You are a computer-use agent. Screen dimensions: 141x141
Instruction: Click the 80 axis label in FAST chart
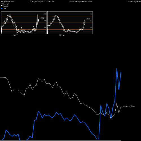(x=45, y=14)
